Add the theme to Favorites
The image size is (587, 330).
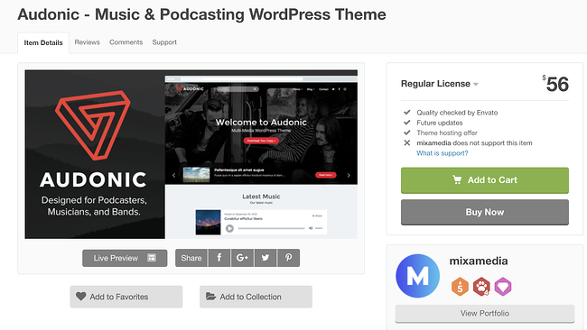(126, 297)
